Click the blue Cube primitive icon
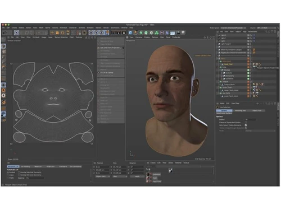This screenshot has height=210, width=281. tap(130, 33)
